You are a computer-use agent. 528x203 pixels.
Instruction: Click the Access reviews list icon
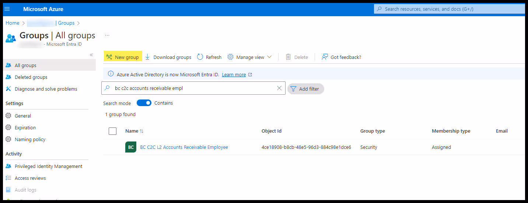8,178
